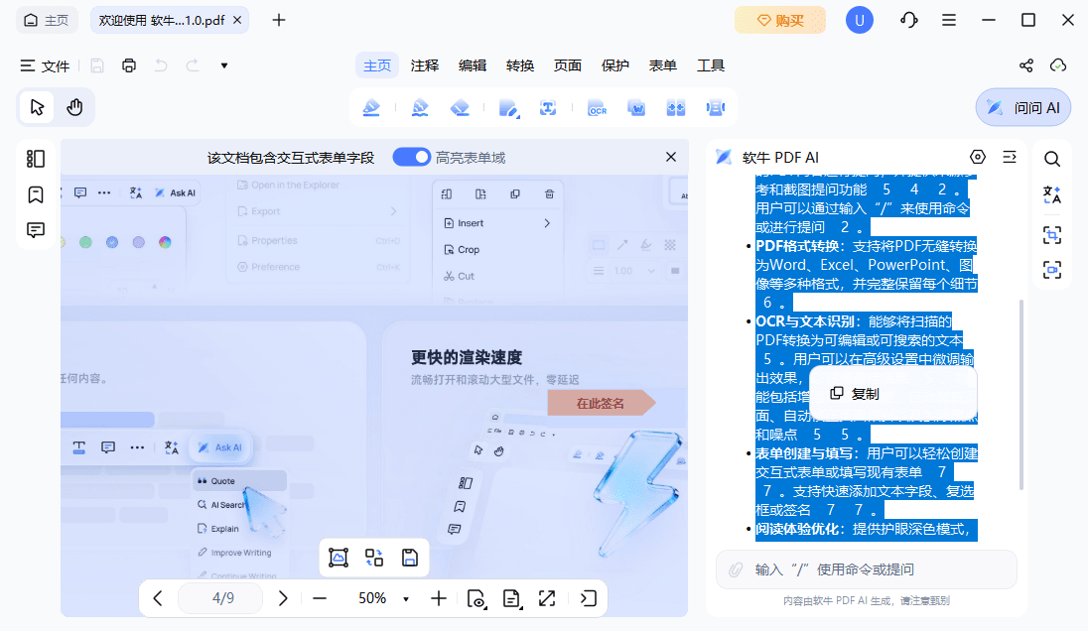The image size is (1088, 631).
Task: Switch to the arrow selection tool
Action: [x=37, y=107]
